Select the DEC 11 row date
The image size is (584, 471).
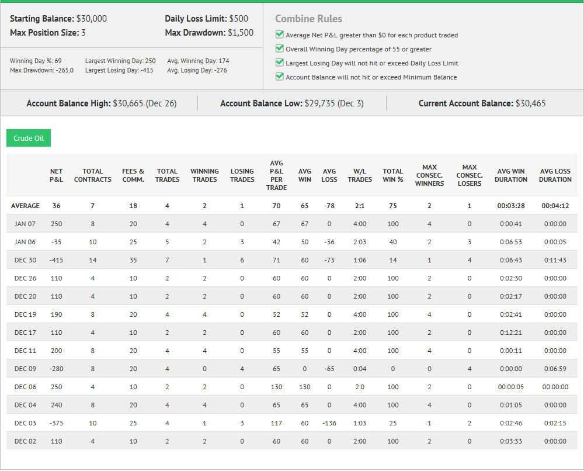[25, 351]
